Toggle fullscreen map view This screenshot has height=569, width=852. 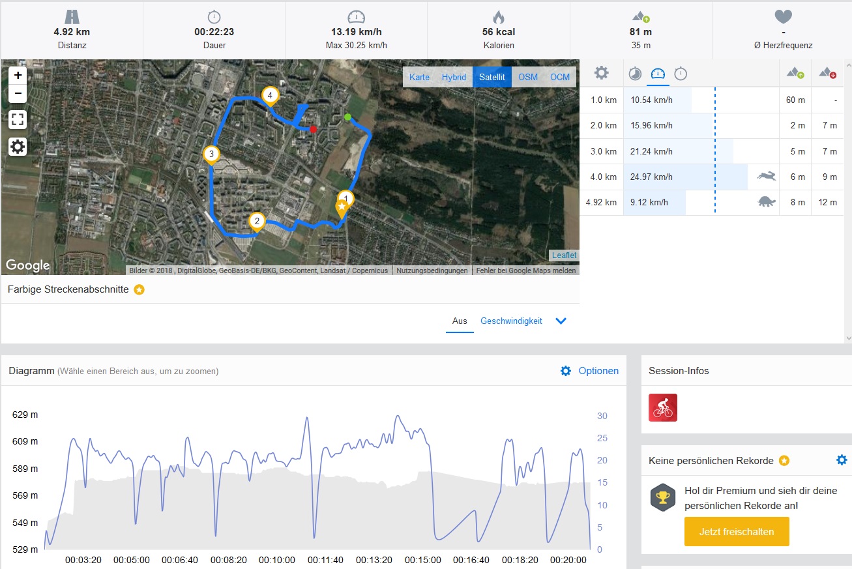point(18,119)
